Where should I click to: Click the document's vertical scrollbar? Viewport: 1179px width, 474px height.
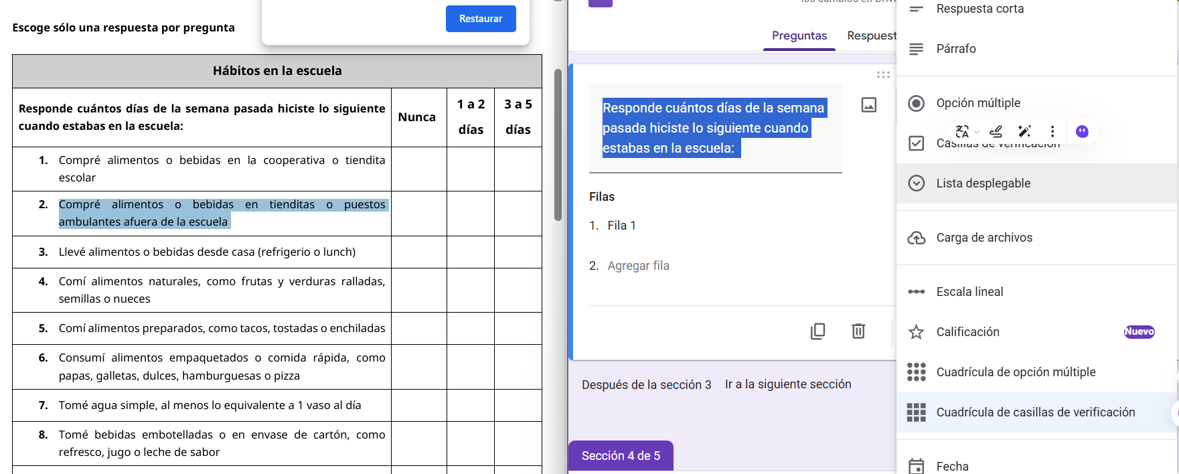click(558, 145)
